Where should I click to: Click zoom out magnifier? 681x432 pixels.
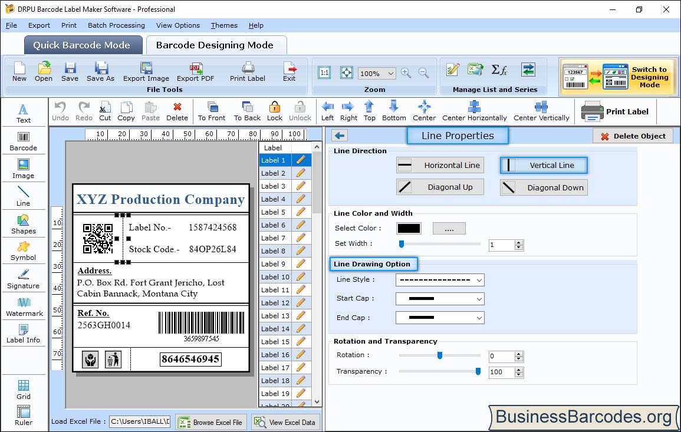pos(424,72)
